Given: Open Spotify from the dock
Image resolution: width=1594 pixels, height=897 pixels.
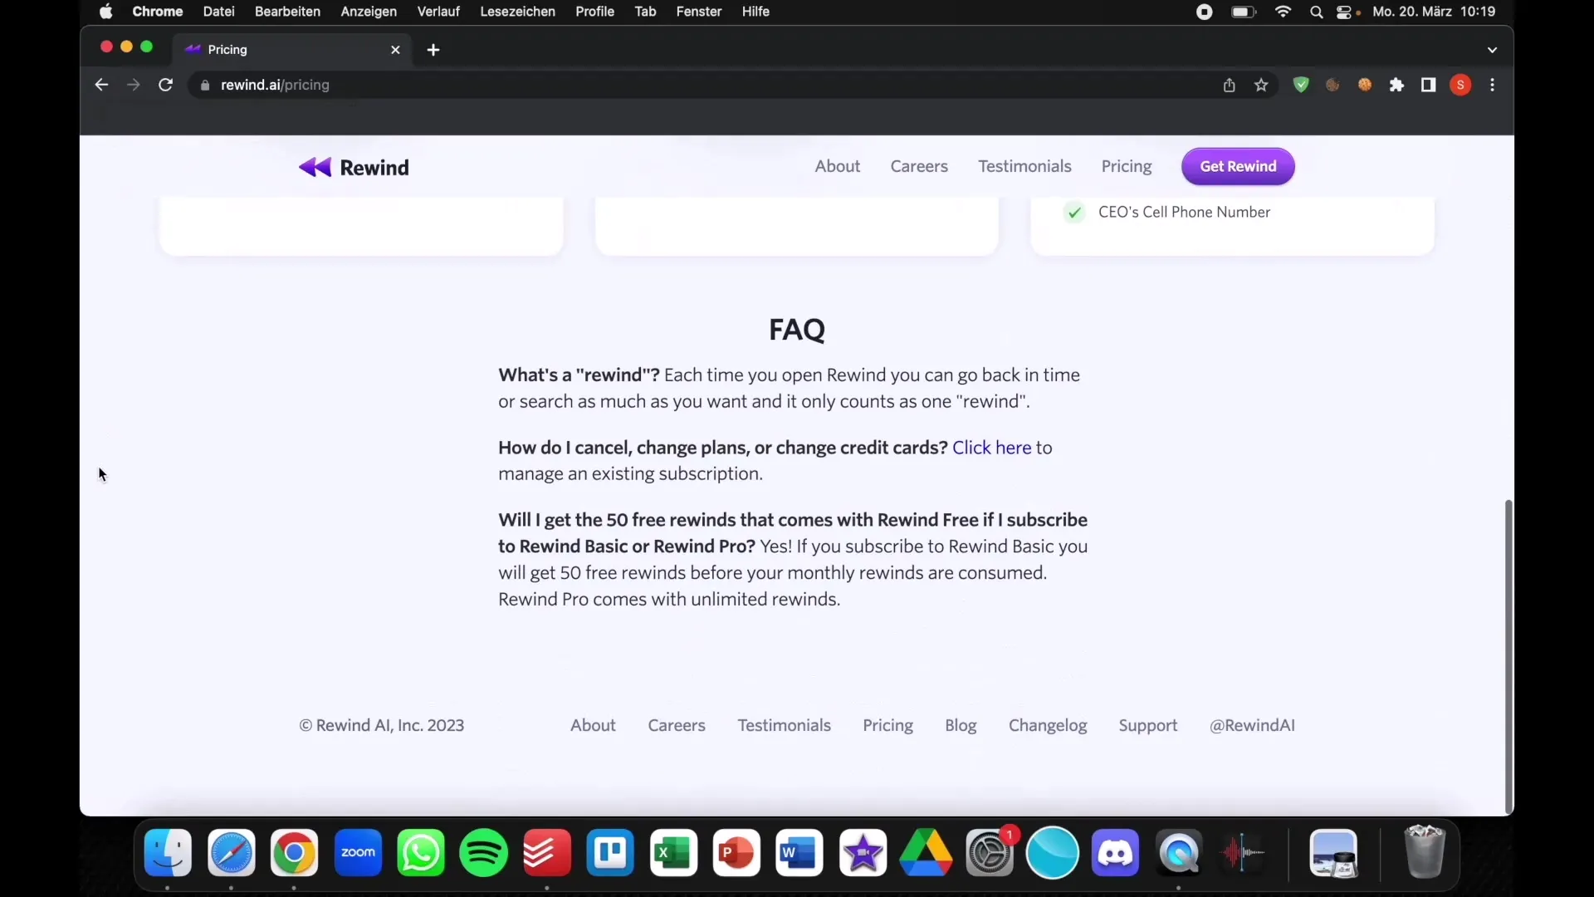Looking at the screenshot, I should [483, 852].
